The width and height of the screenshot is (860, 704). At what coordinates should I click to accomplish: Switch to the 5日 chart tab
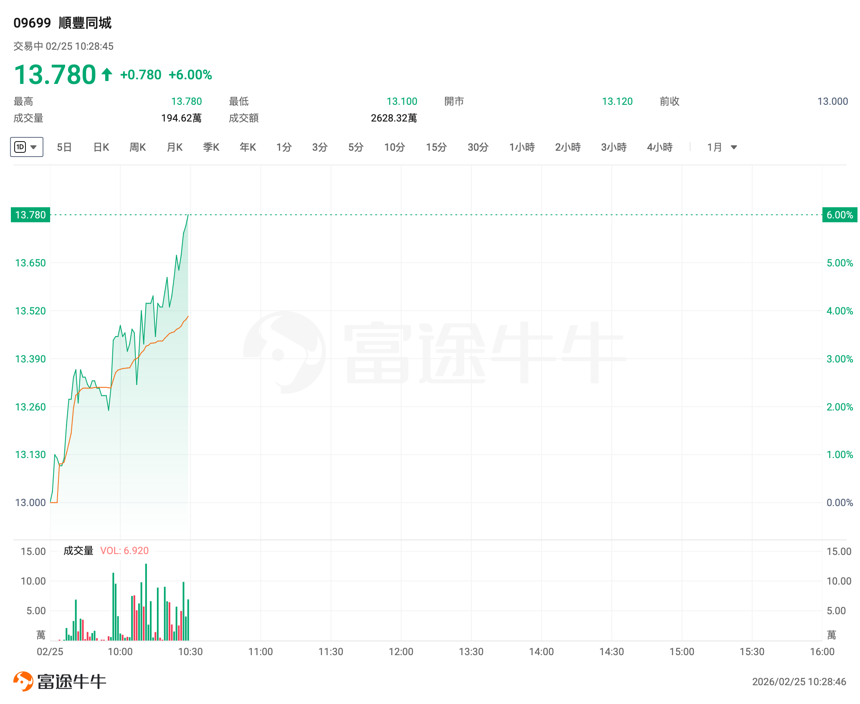(x=64, y=147)
